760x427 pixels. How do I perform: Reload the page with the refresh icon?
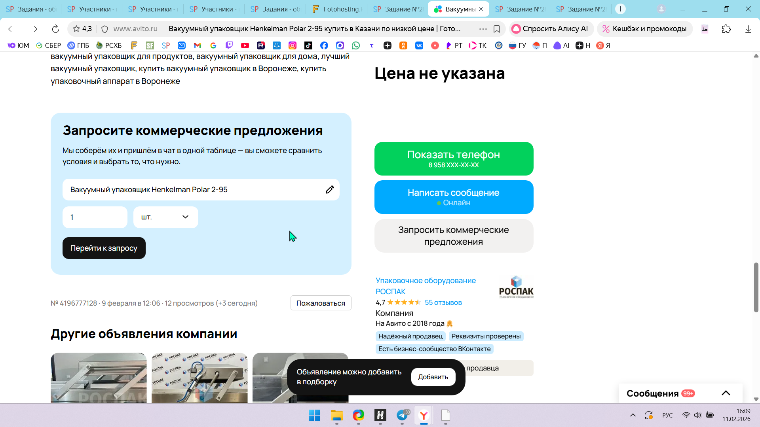tap(55, 29)
